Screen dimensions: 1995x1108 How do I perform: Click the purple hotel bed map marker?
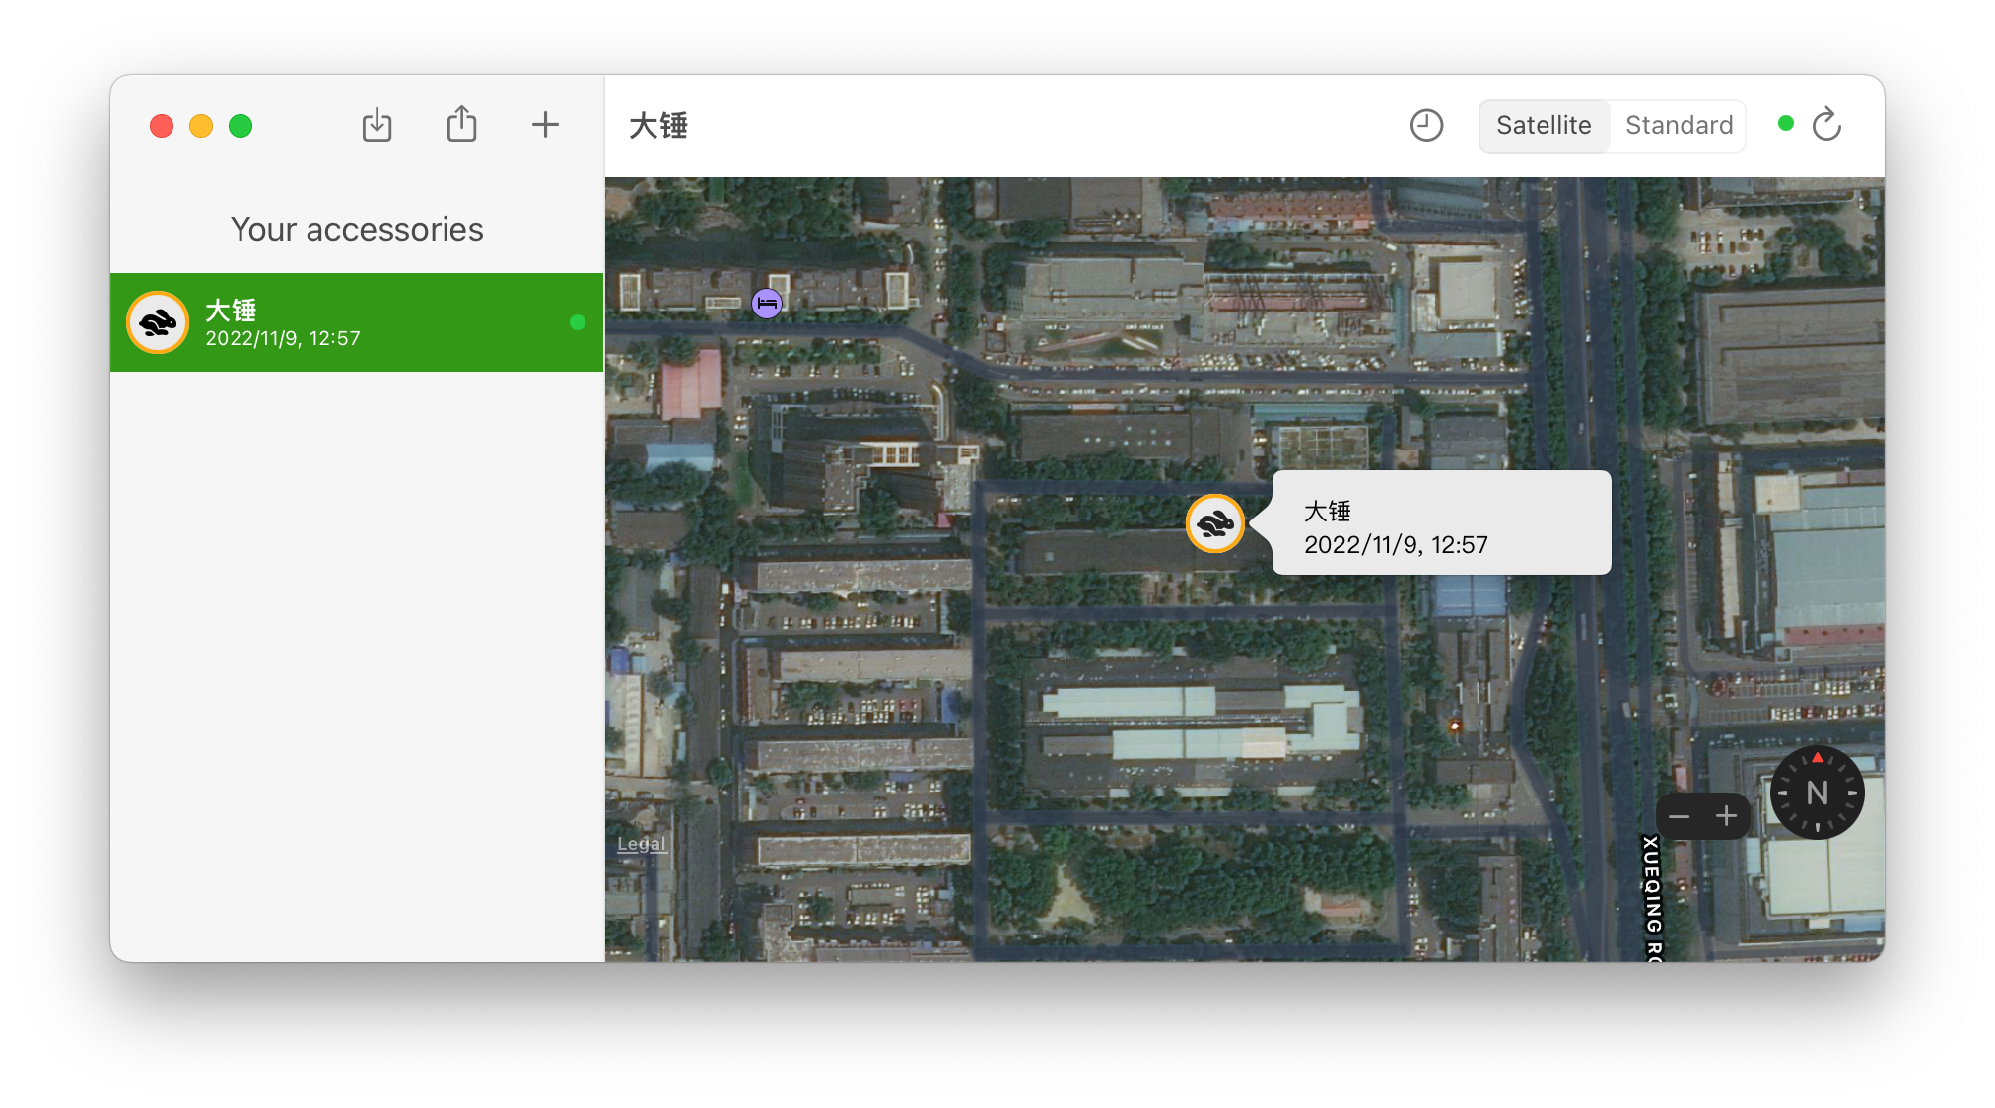767,303
